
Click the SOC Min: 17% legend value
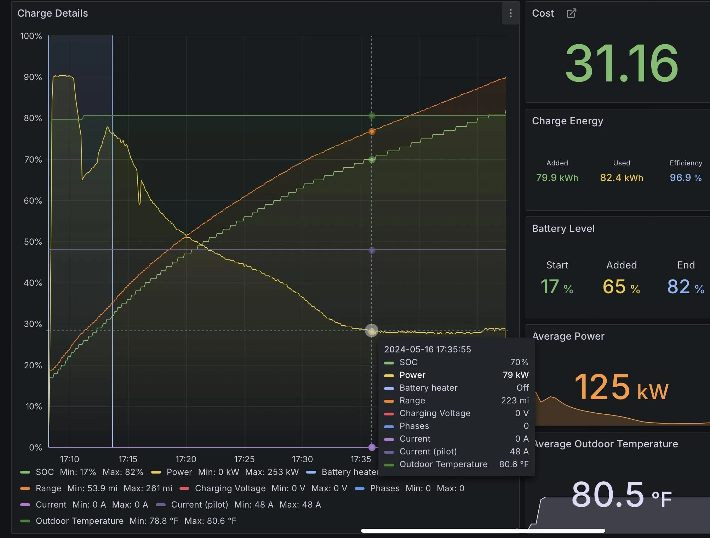[78, 472]
